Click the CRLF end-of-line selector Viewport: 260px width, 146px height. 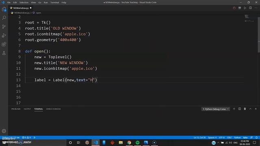click(x=229, y=137)
